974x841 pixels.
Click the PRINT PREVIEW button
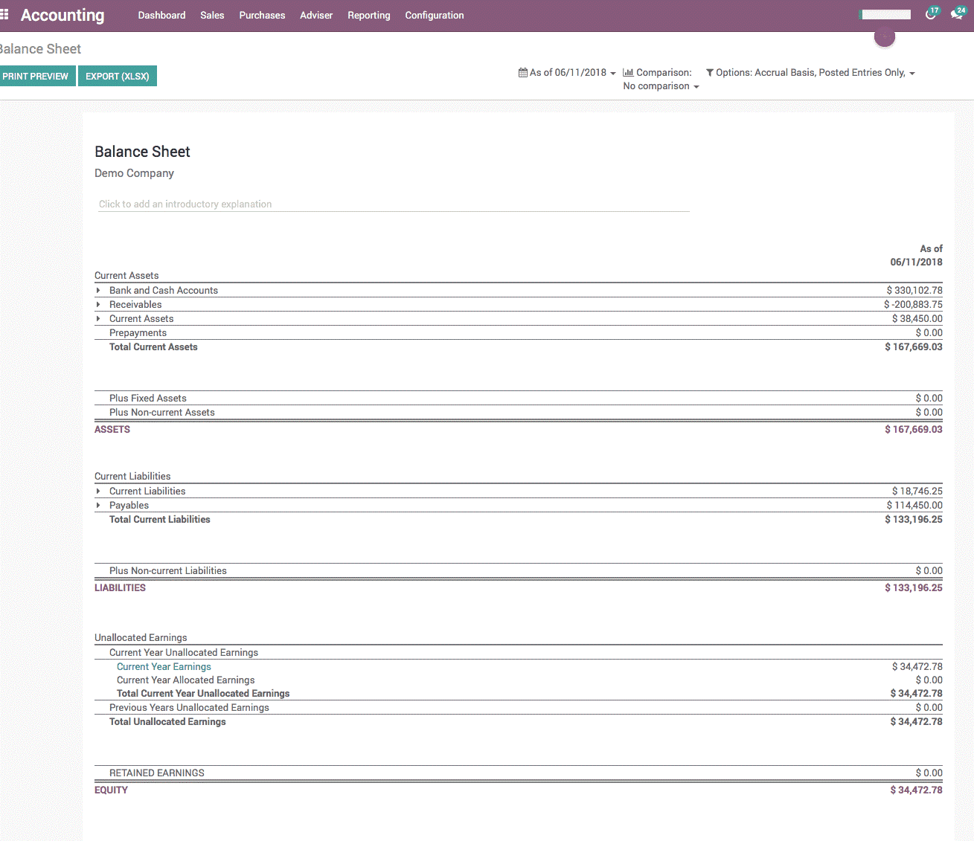tap(34, 76)
